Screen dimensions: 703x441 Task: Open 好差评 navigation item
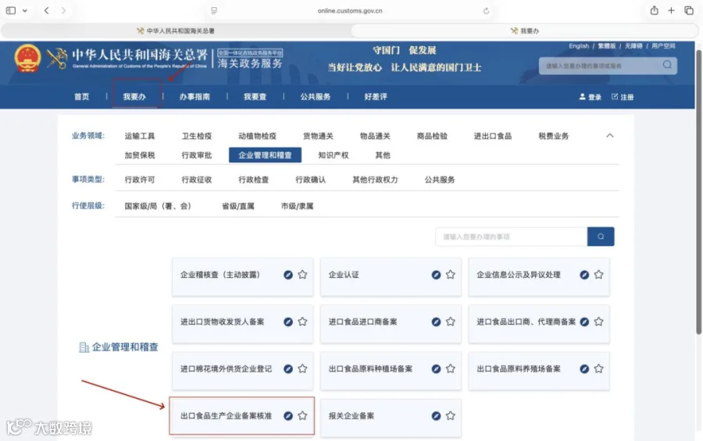(376, 97)
